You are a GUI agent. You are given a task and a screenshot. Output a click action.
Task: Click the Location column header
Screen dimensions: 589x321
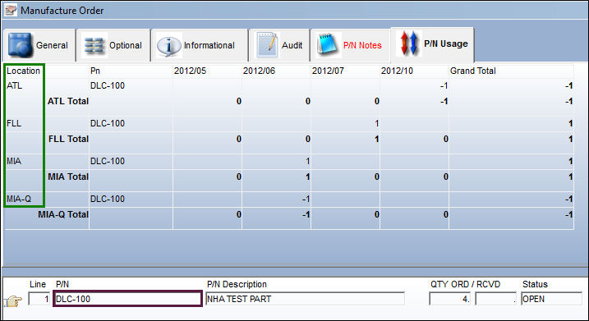(23, 71)
